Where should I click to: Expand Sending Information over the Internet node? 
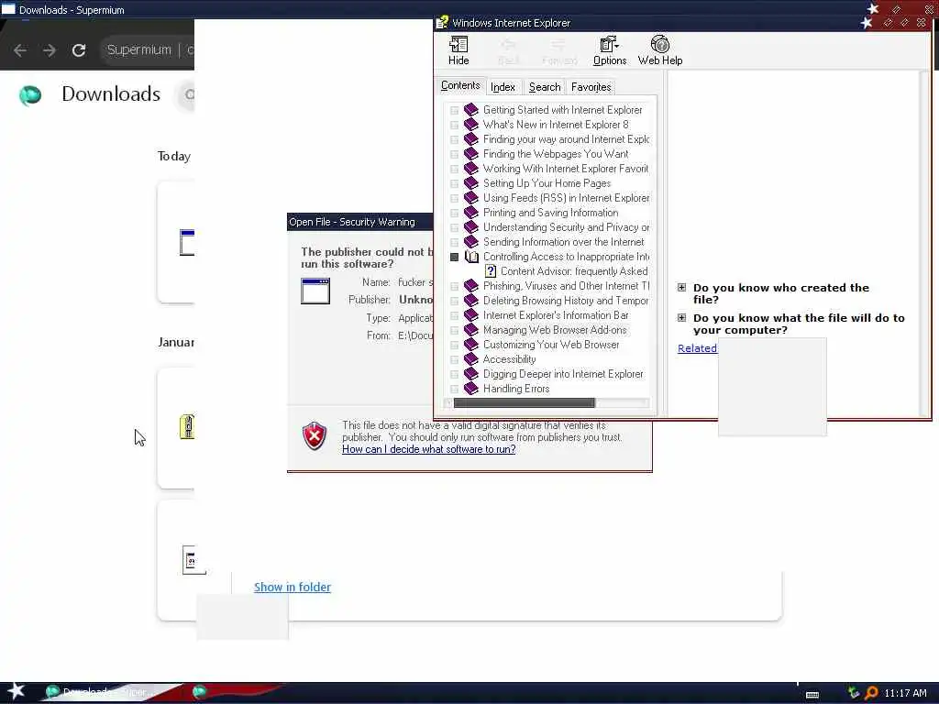tap(454, 242)
